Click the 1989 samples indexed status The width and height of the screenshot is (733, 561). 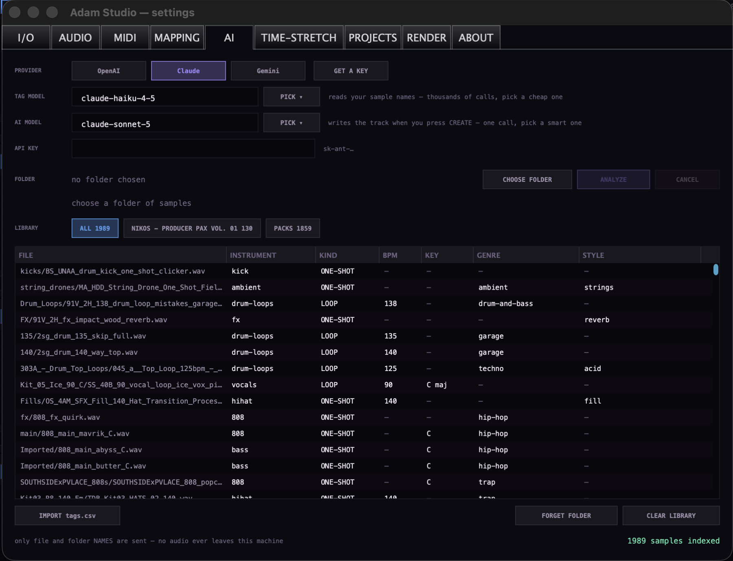pos(673,541)
